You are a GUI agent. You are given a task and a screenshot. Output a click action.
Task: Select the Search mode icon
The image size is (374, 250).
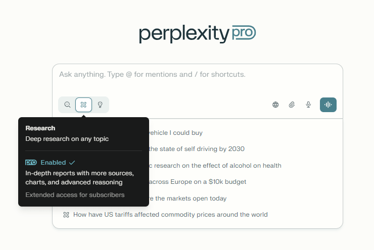coord(67,105)
